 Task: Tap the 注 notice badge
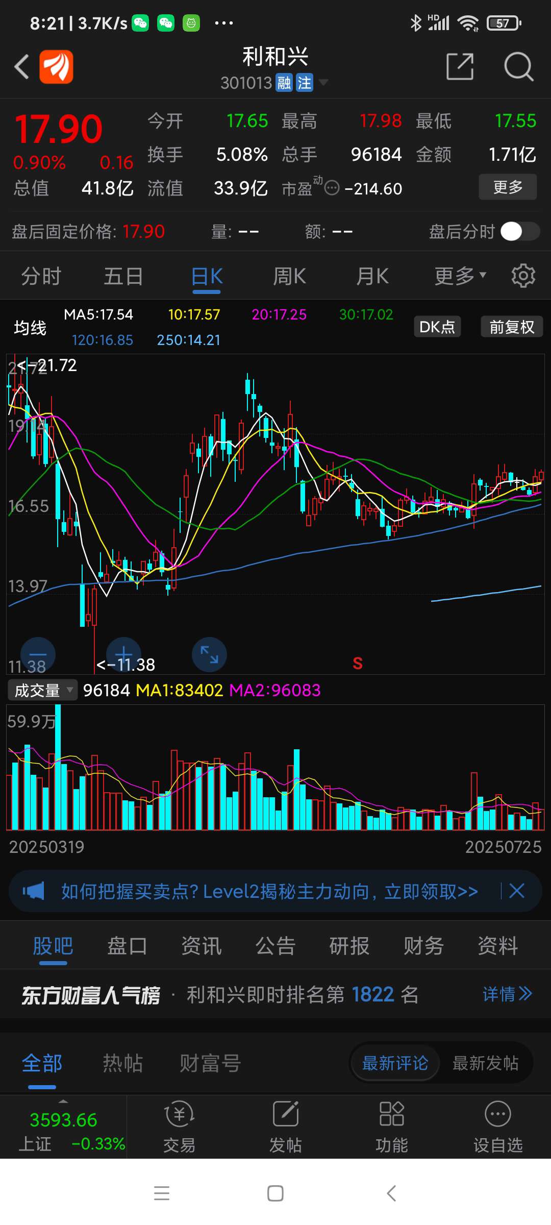(305, 83)
